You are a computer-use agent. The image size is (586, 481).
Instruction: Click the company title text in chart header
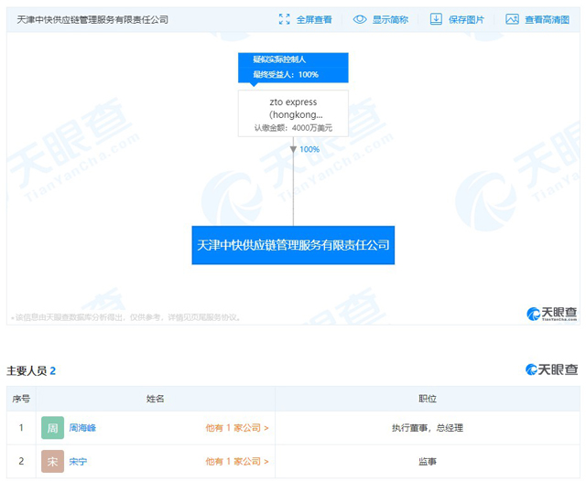(92, 19)
